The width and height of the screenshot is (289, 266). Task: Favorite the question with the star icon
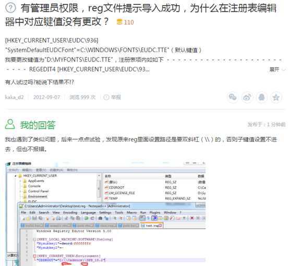coord(276,97)
